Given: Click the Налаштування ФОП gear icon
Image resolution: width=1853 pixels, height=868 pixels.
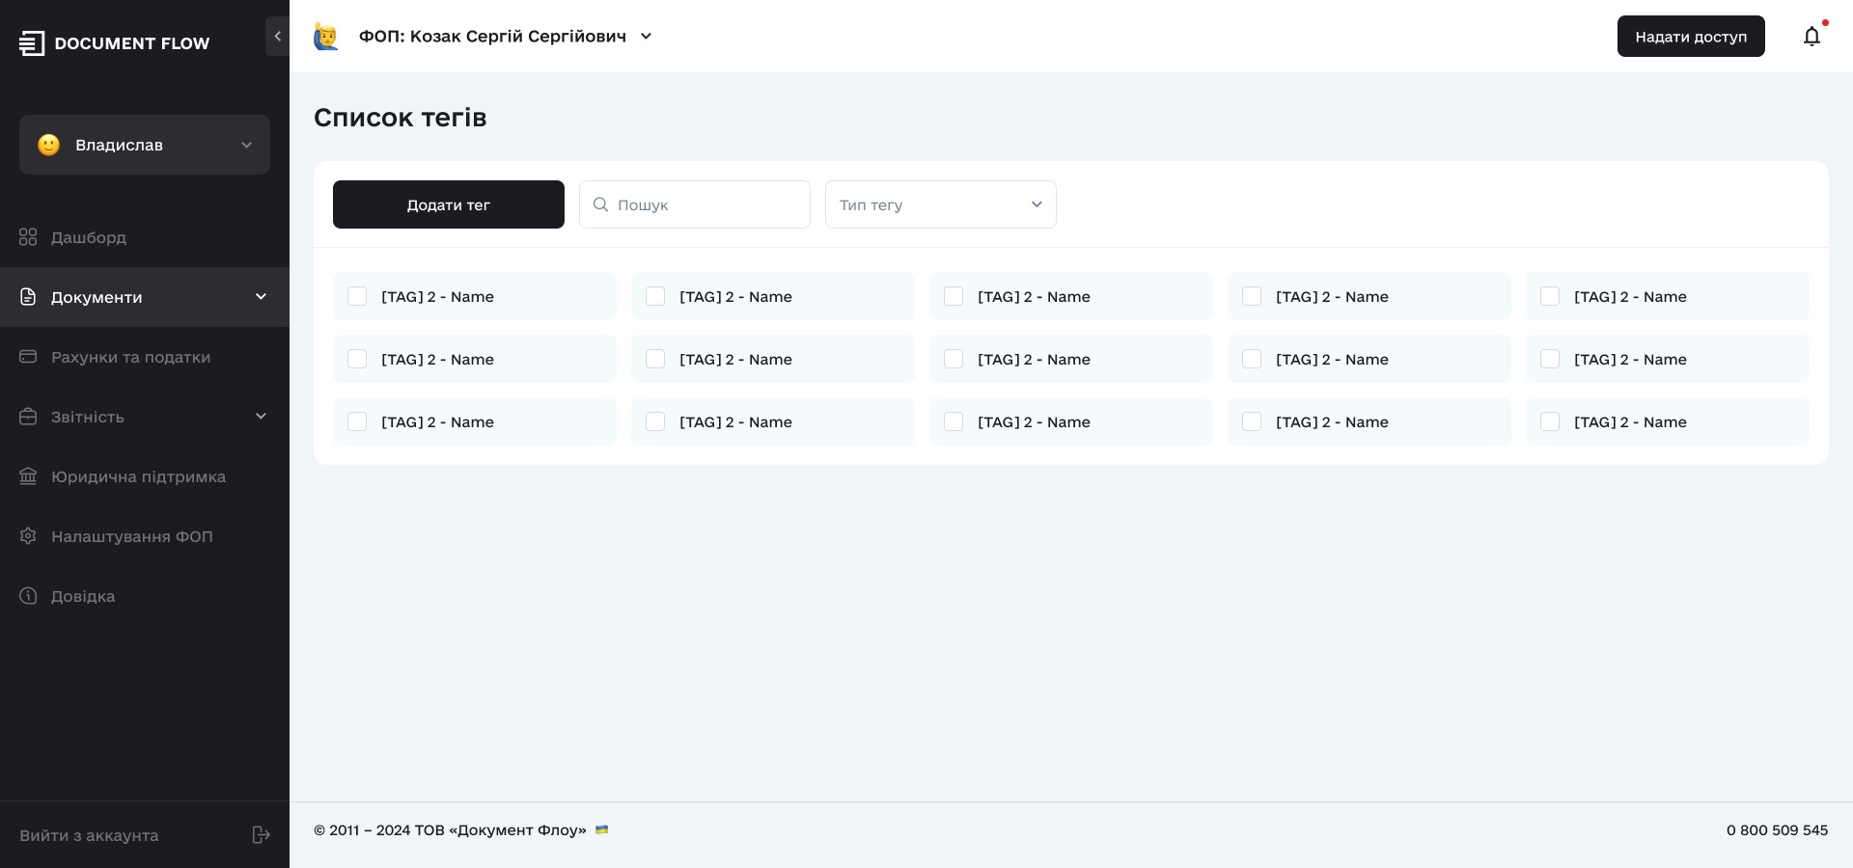Looking at the screenshot, I should click(28, 536).
